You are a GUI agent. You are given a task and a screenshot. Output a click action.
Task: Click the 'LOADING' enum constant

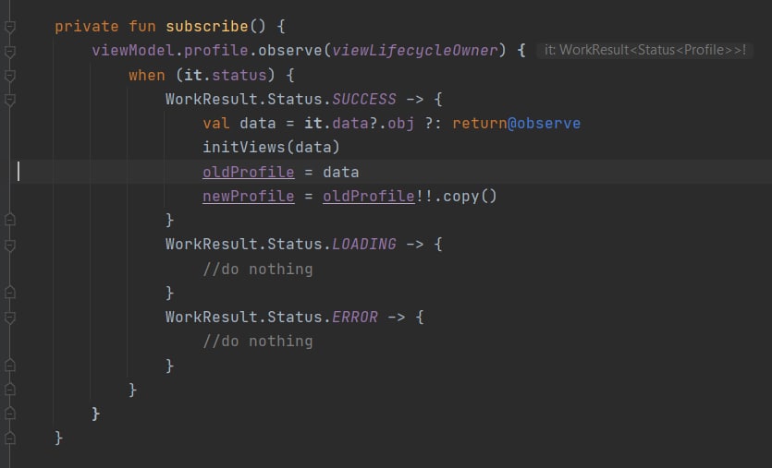click(364, 244)
